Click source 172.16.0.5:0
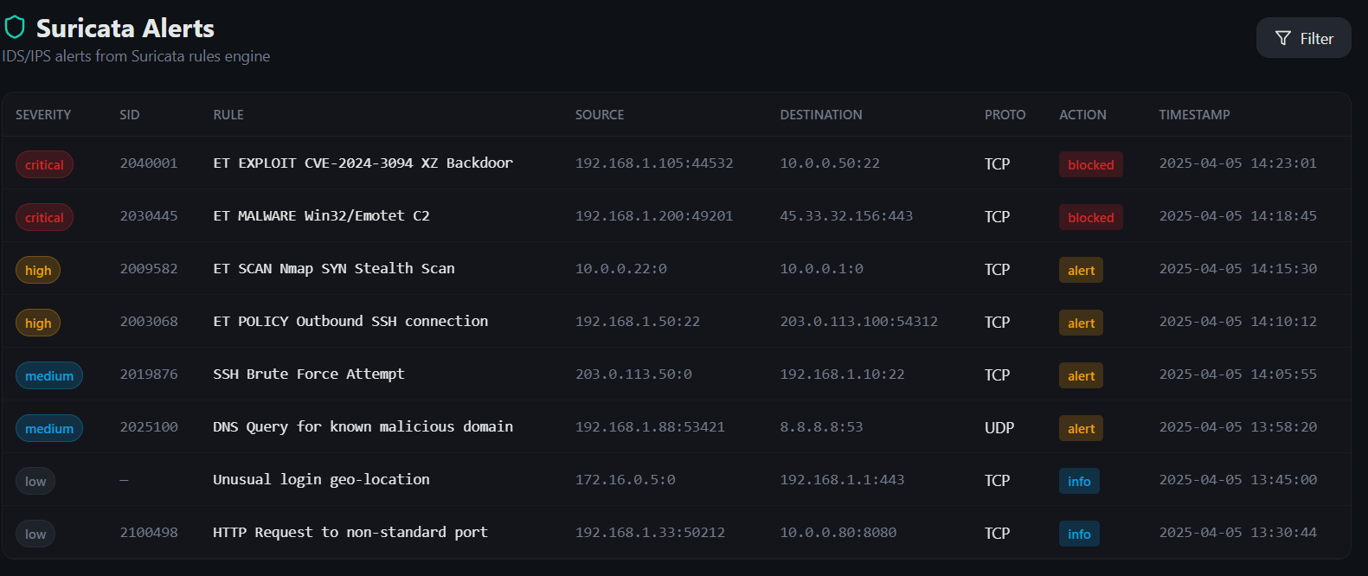 pyautogui.click(x=626, y=479)
